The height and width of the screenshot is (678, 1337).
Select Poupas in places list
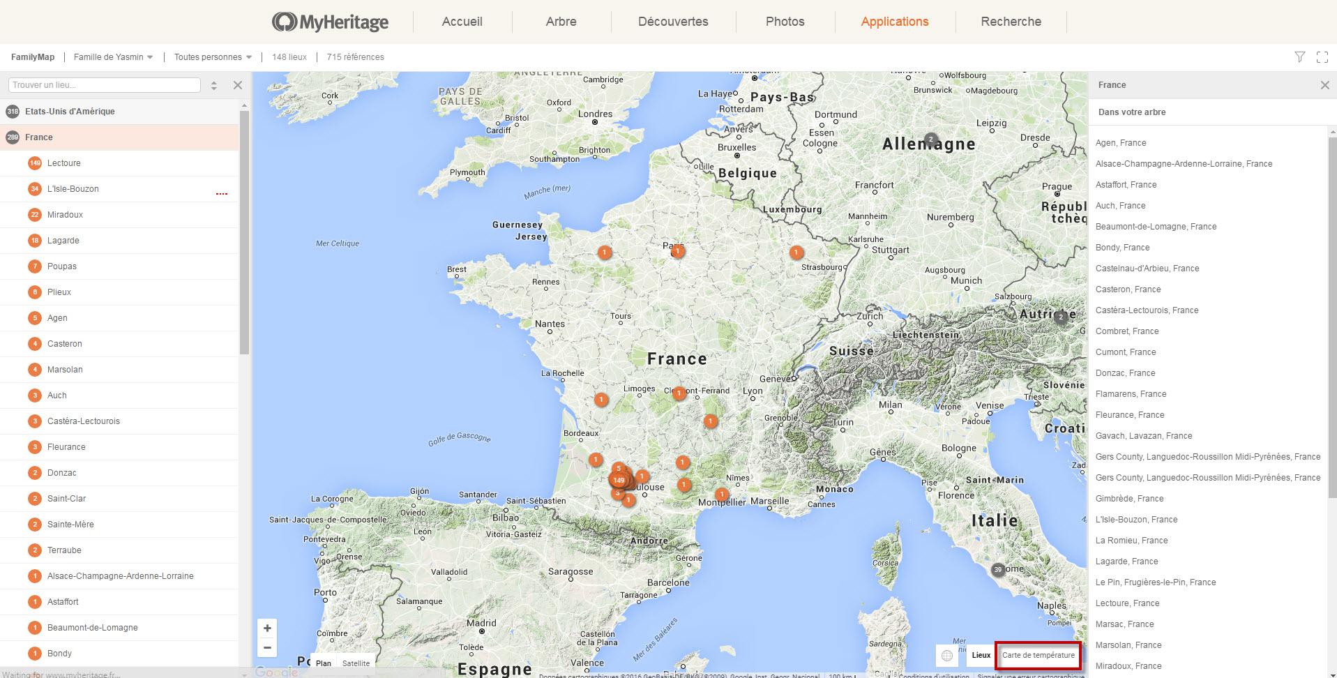pos(119,266)
